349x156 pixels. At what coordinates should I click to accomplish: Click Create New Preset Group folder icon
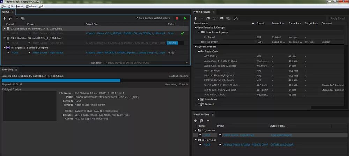208,18
